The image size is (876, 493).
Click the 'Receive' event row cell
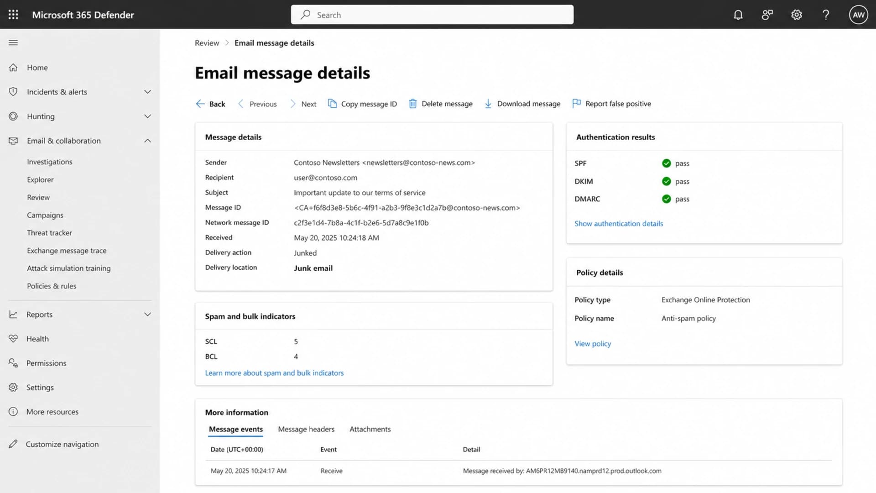click(x=331, y=471)
